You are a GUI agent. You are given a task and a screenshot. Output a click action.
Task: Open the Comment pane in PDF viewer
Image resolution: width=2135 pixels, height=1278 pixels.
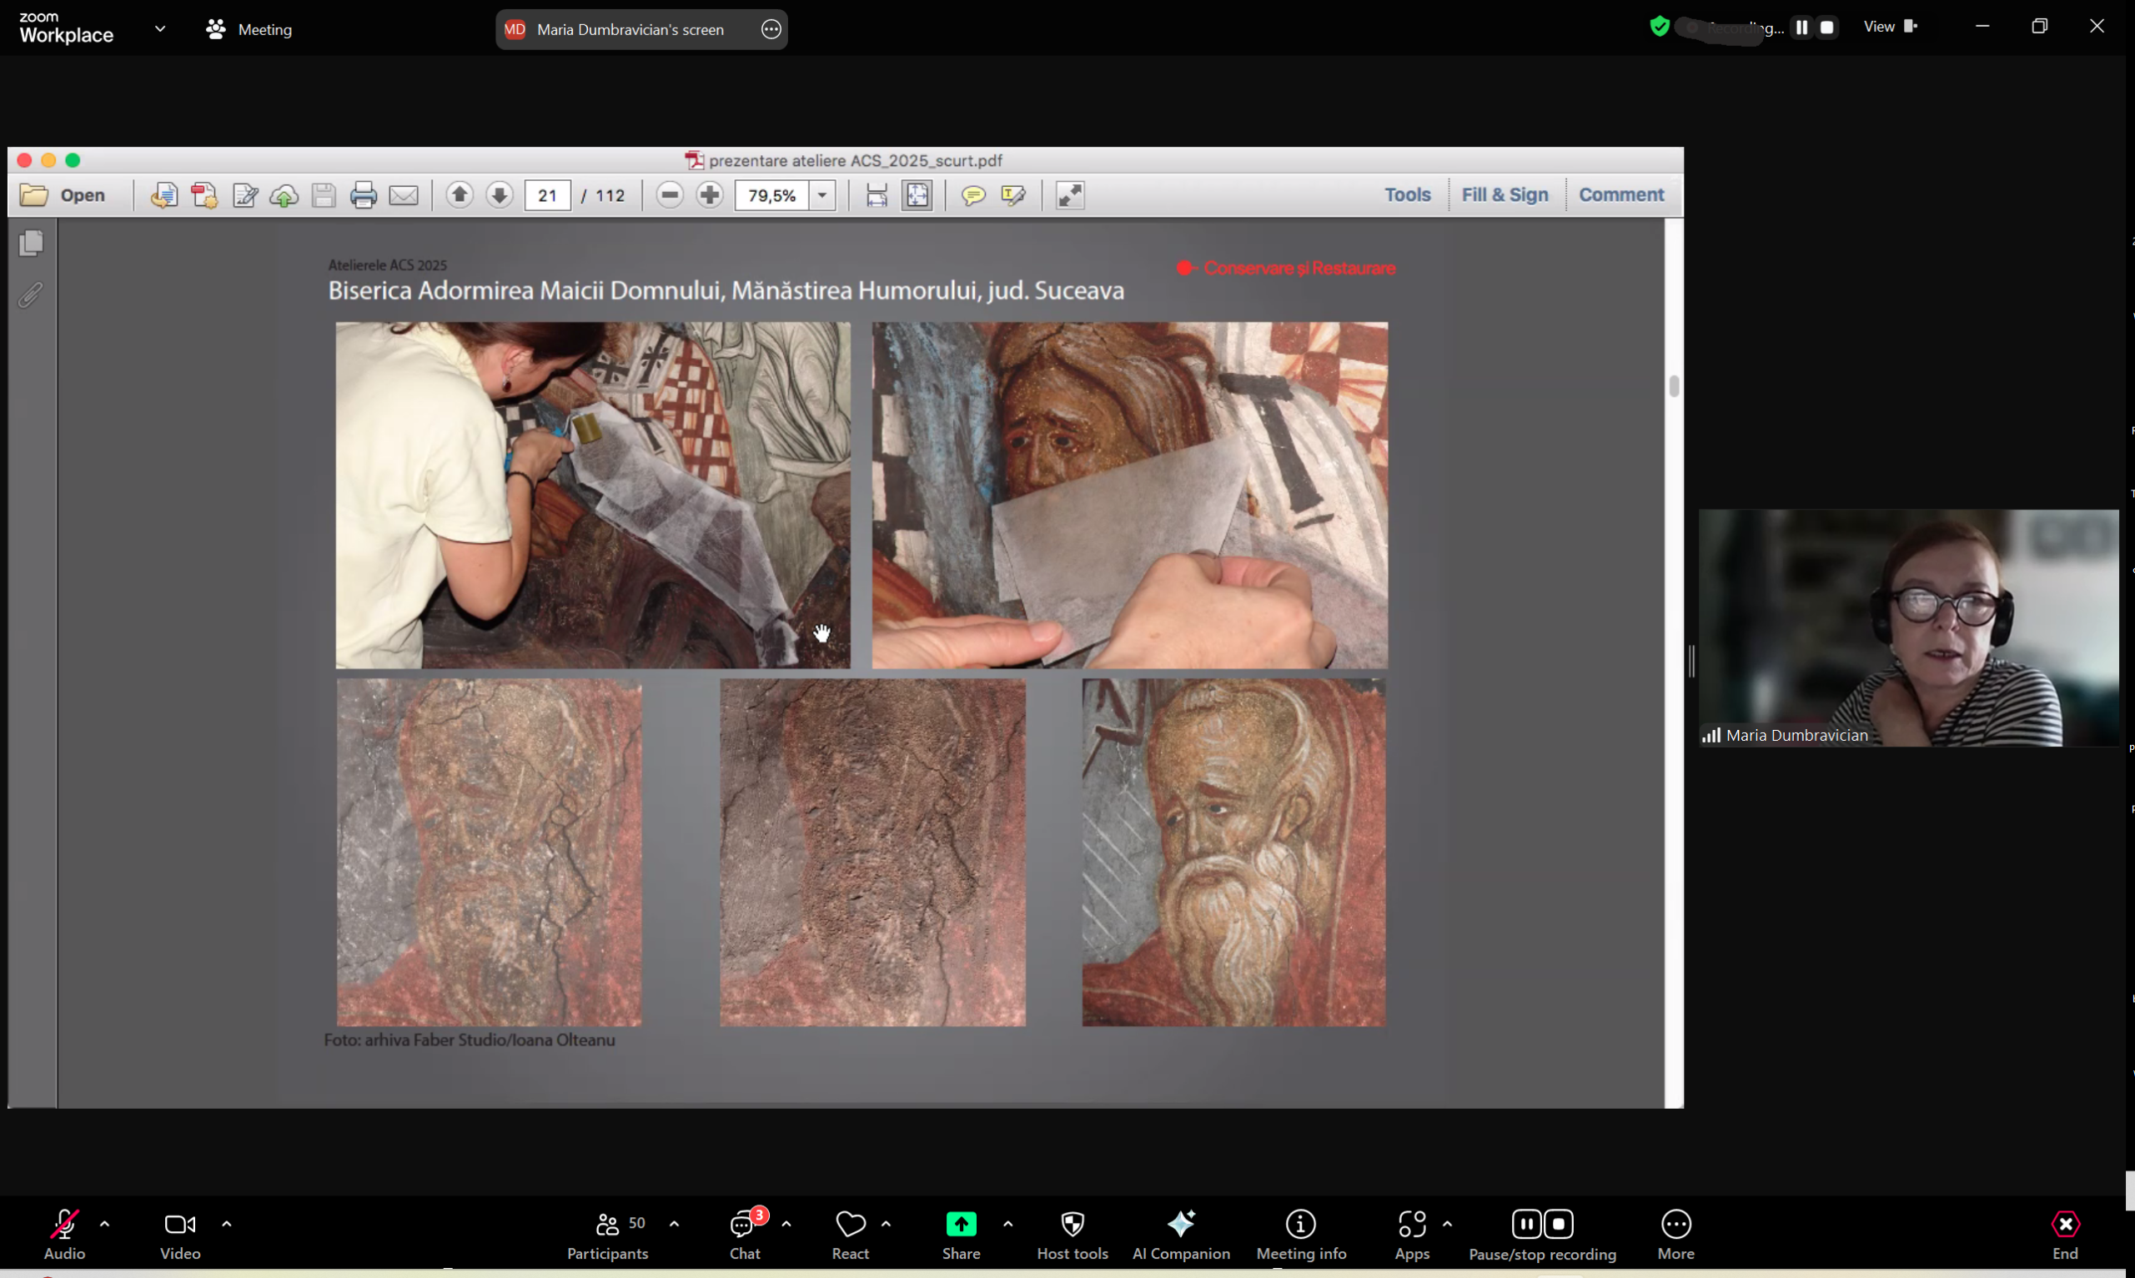(1621, 194)
